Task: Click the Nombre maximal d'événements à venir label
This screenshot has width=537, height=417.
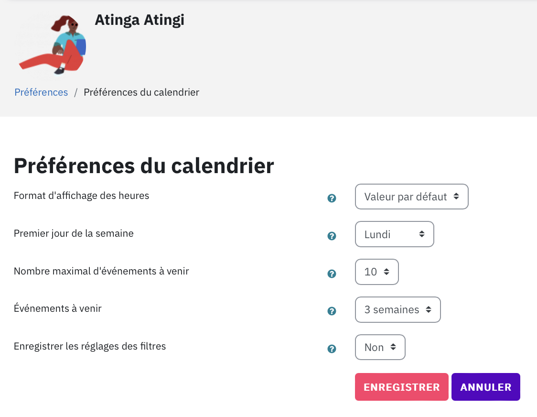Action: [x=101, y=271]
